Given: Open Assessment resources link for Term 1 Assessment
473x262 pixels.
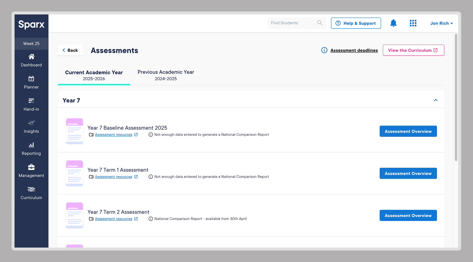Looking at the screenshot, I should (114, 177).
